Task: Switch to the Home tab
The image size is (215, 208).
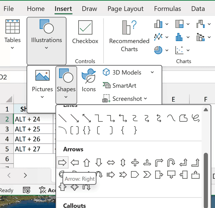Action: (36, 9)
